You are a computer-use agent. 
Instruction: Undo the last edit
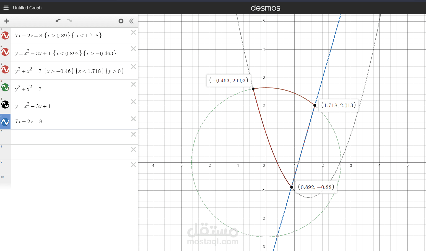[58, 21]
